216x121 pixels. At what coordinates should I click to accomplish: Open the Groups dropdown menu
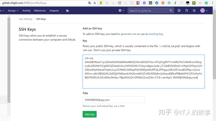pyautogui.click(x=13, y=10)
